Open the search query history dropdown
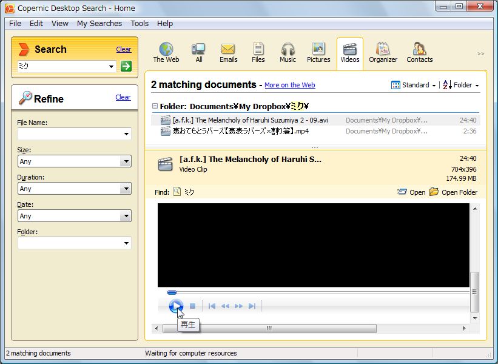Screen dimensions: 498x364 [111, 66]
